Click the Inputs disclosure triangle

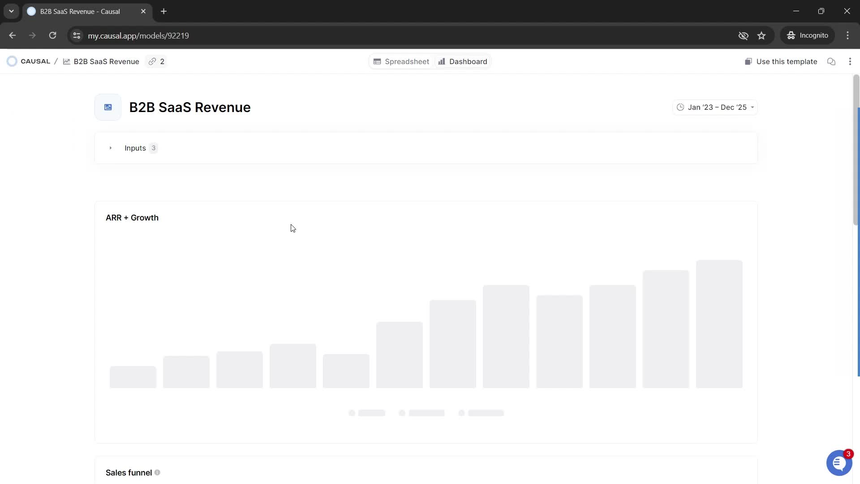point(111,148)
